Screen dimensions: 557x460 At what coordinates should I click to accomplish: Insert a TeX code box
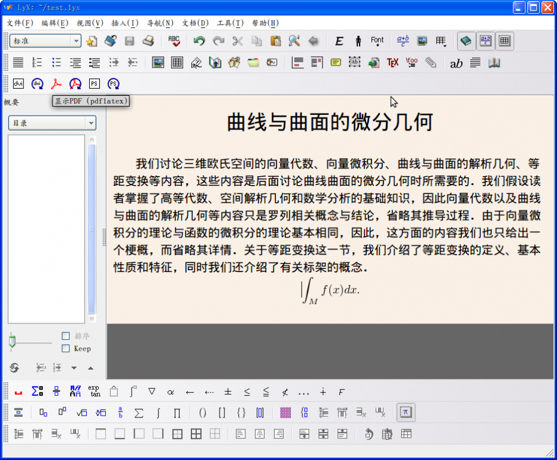[392, 63]
